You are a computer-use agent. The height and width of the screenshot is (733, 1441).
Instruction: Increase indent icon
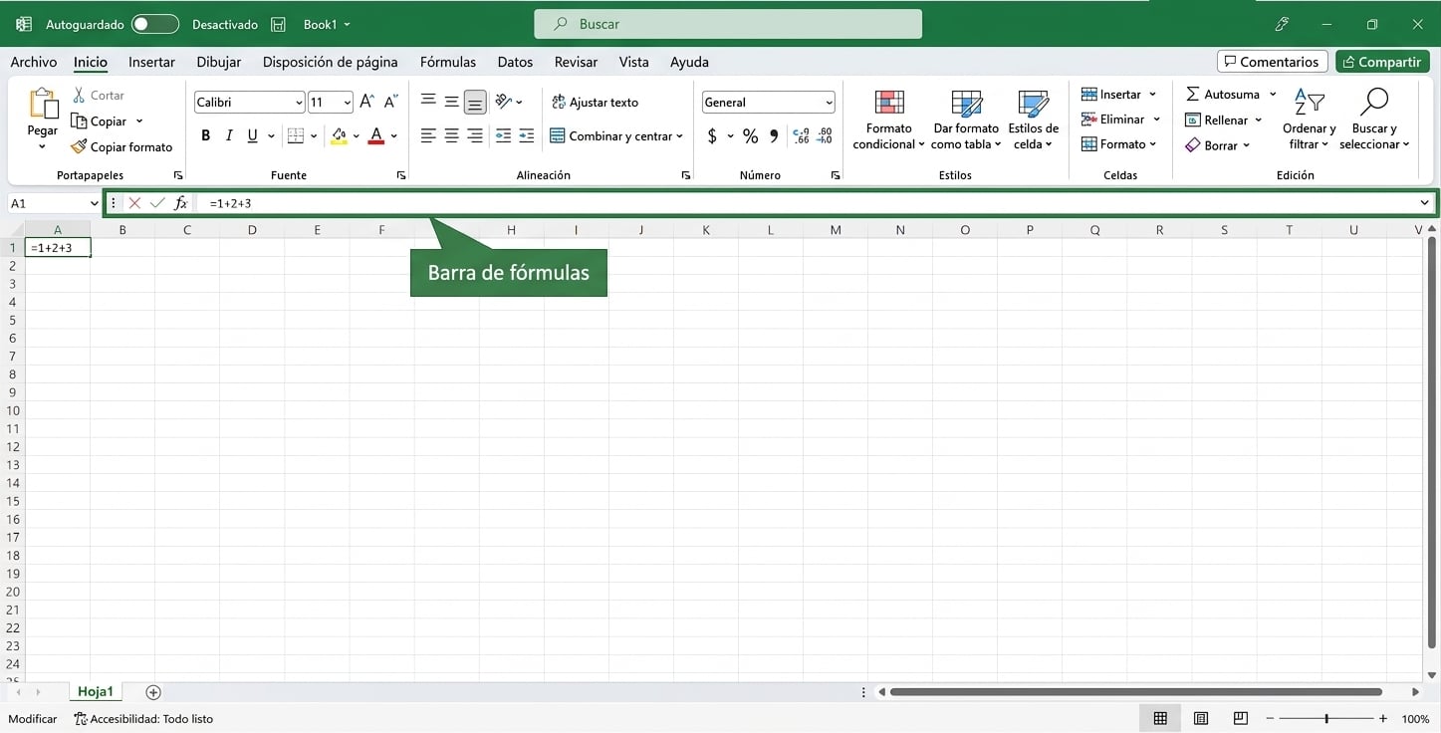tap(527, 135)
